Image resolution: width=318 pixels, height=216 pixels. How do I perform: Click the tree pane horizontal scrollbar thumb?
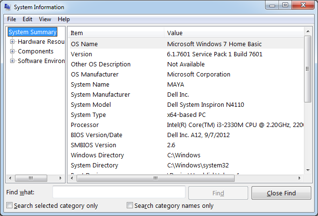(31, 178)
